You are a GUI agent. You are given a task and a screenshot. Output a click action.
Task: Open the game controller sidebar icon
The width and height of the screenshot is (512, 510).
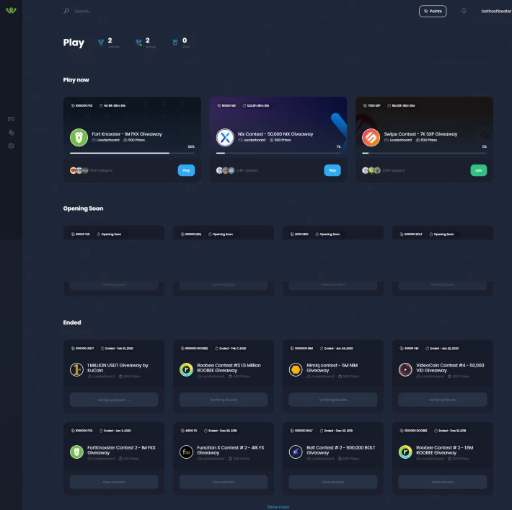pyautogui.click(x=11, y=119)
